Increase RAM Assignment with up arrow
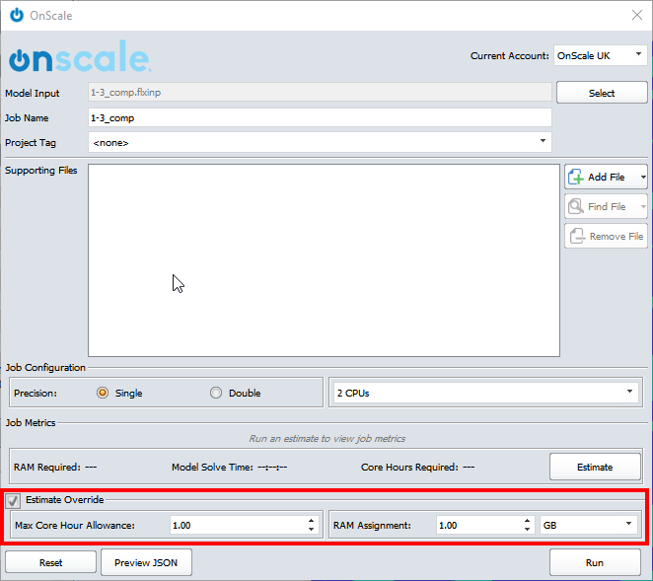Screen dimensions: 653x581 [x=527, y=521]
